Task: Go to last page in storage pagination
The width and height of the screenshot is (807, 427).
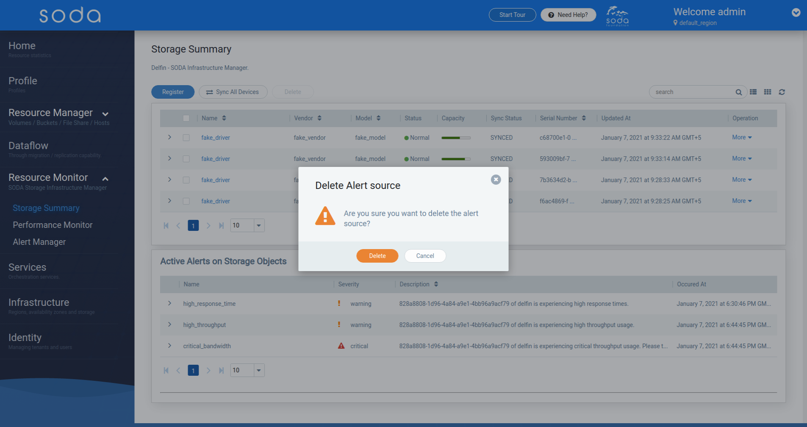Action: [221, 226]
